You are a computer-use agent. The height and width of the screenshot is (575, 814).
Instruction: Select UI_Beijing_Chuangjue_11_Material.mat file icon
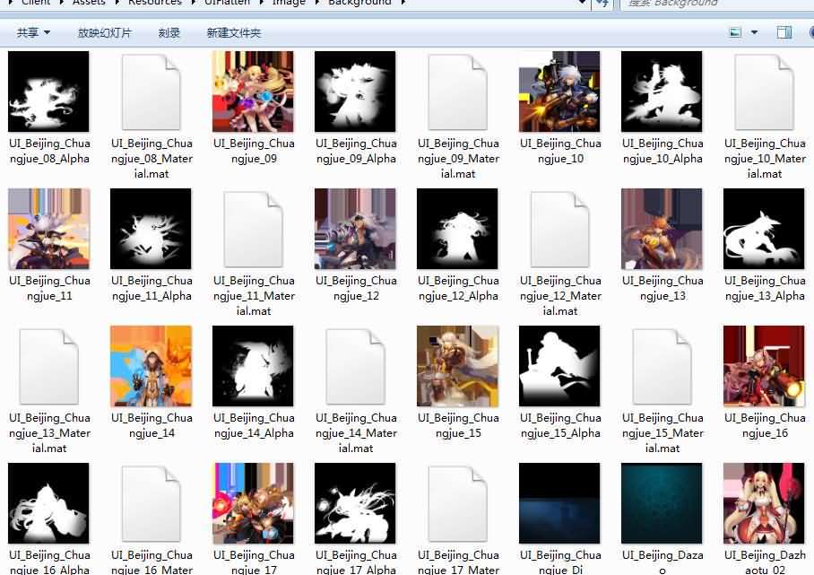[253, 229]
